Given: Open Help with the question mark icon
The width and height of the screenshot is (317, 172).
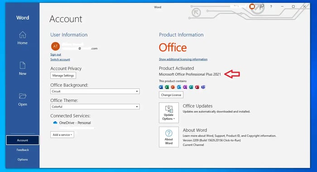Looking at the screenshot, I should pos(271,7).
